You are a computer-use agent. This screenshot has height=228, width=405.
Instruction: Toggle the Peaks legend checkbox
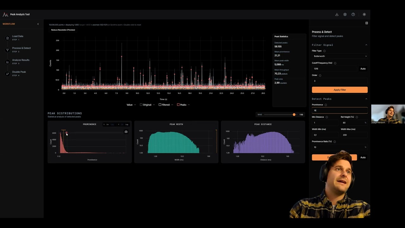[178, 105]
